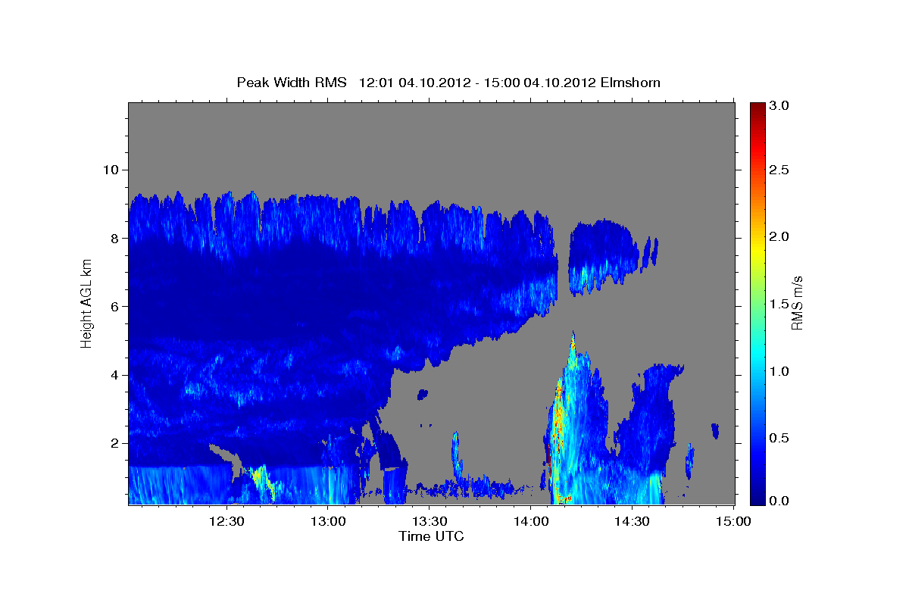Click the colorbar value '2.0'

[x=779, y=237]
